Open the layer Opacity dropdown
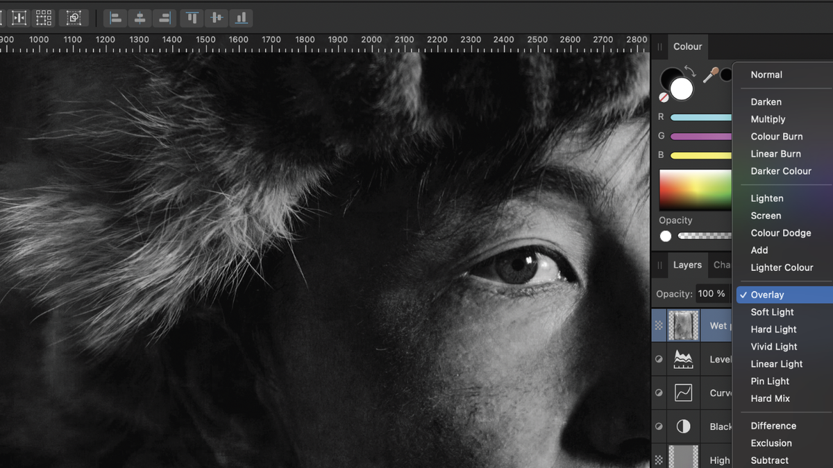The width and height of the screenshot is (833, 468). (713, 293)
